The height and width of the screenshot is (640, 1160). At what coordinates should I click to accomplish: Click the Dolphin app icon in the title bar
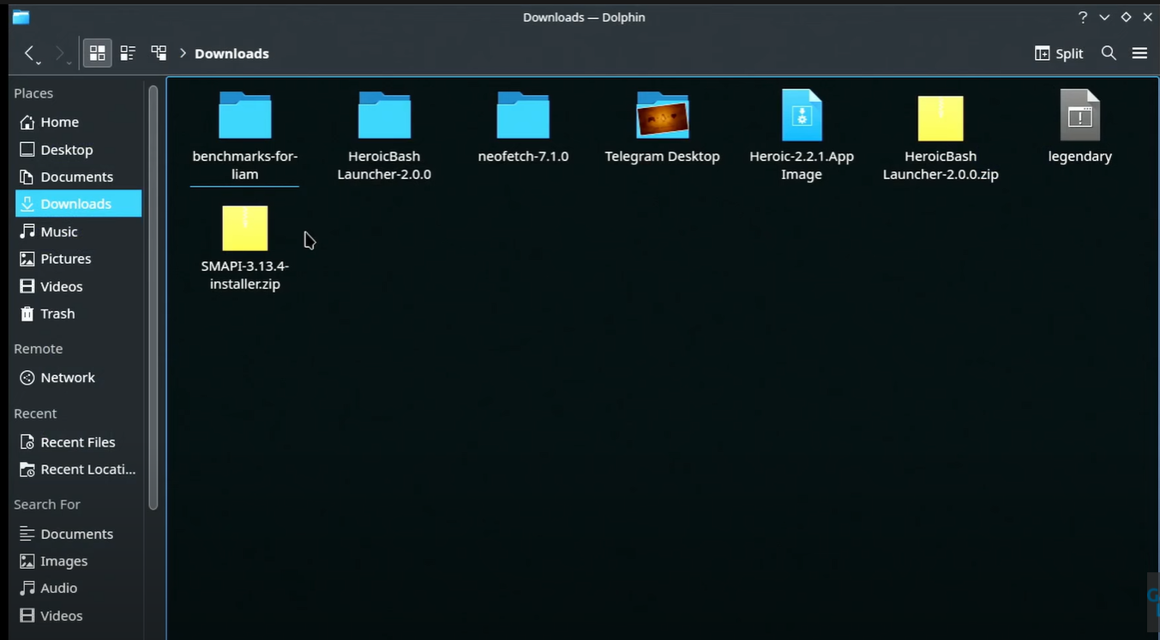point(21,17)
